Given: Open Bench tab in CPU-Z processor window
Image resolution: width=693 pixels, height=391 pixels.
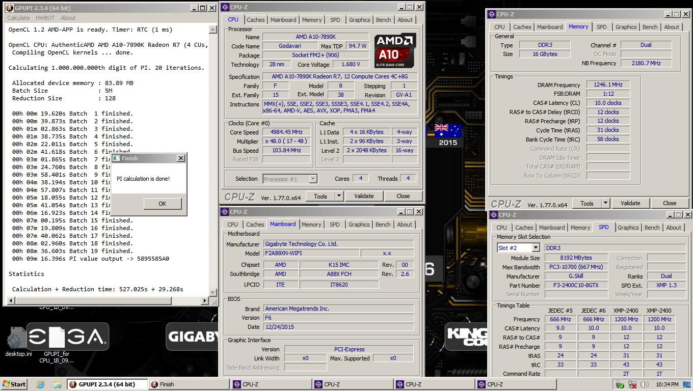Looking at the screenshot, I should (383, 20).
